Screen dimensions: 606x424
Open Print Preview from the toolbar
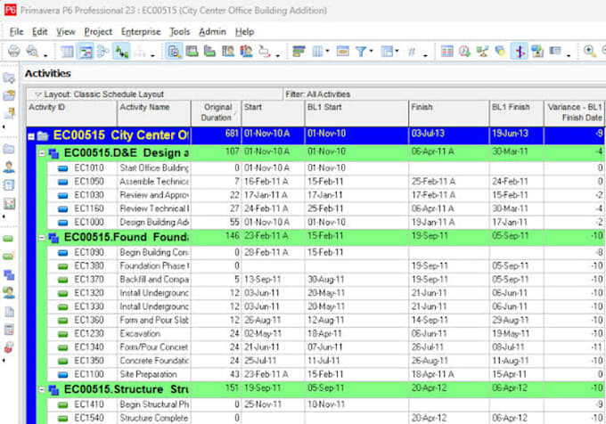pyautogui.click(x=32, y=51)
